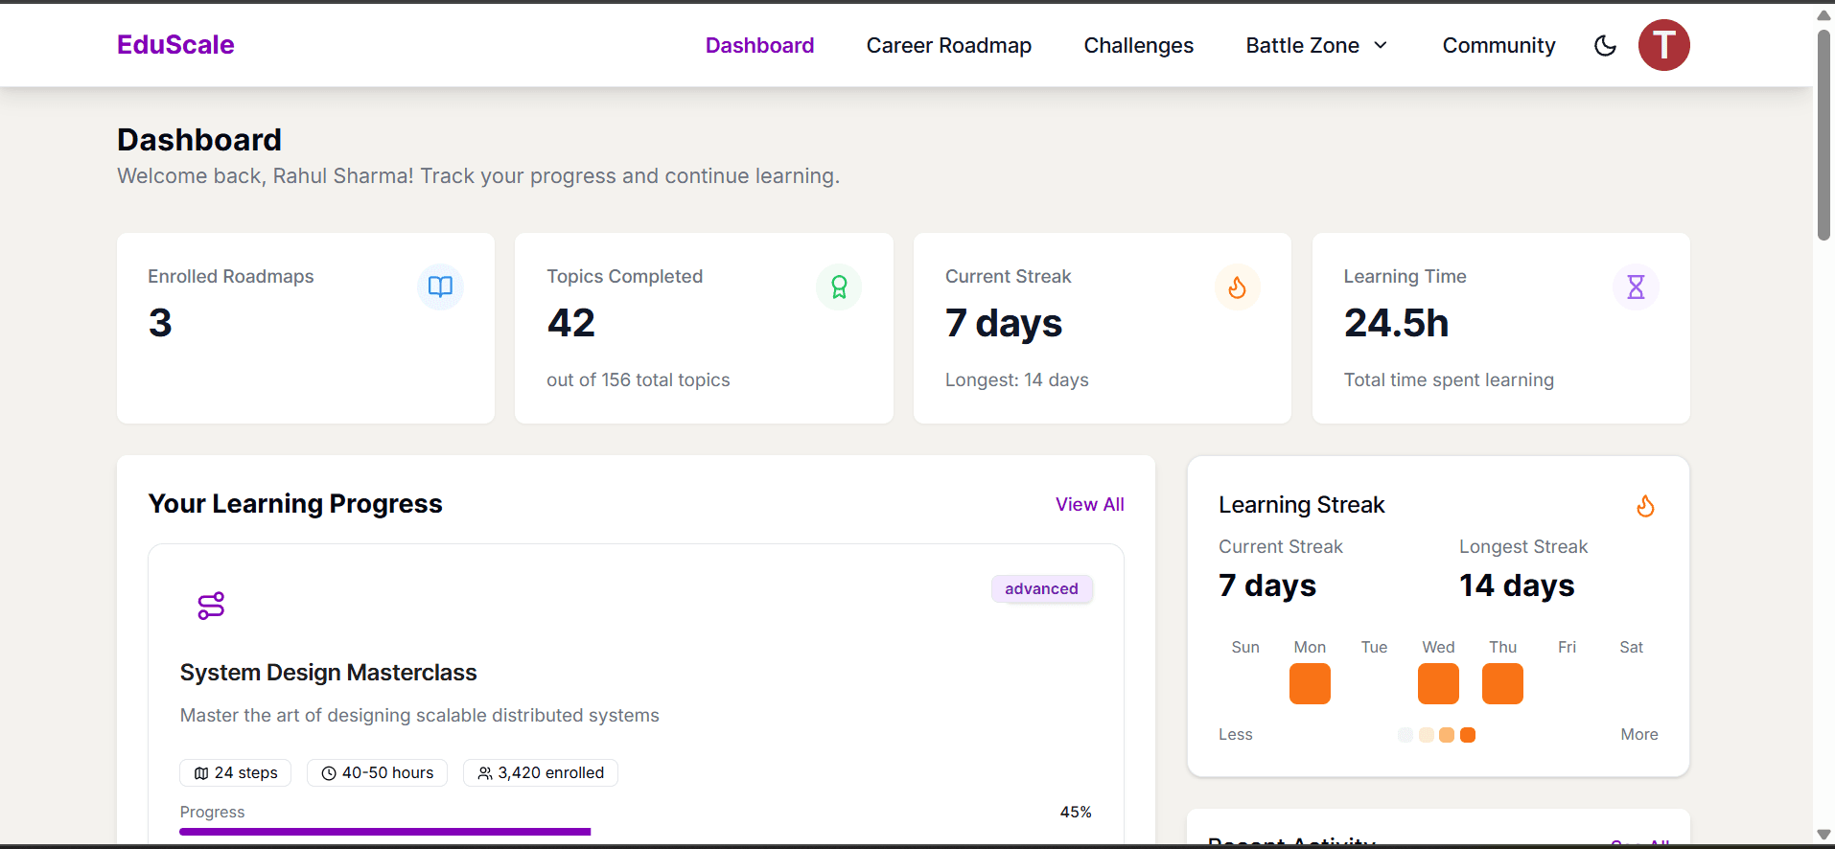This screenshot has width=1835, height=849.
Task: Click the advanced level badge
Action: pos(1041,588)
